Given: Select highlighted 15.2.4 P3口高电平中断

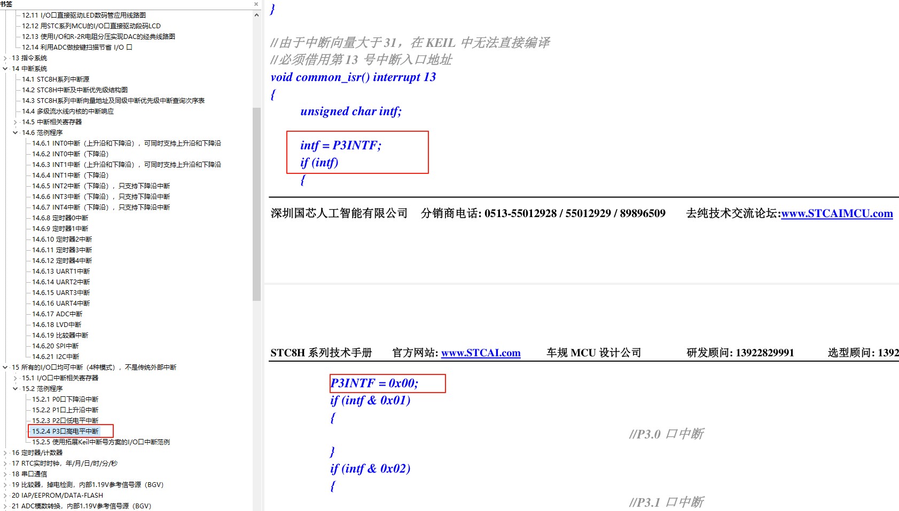Looking at the screenshot, I should coord(65,432).
